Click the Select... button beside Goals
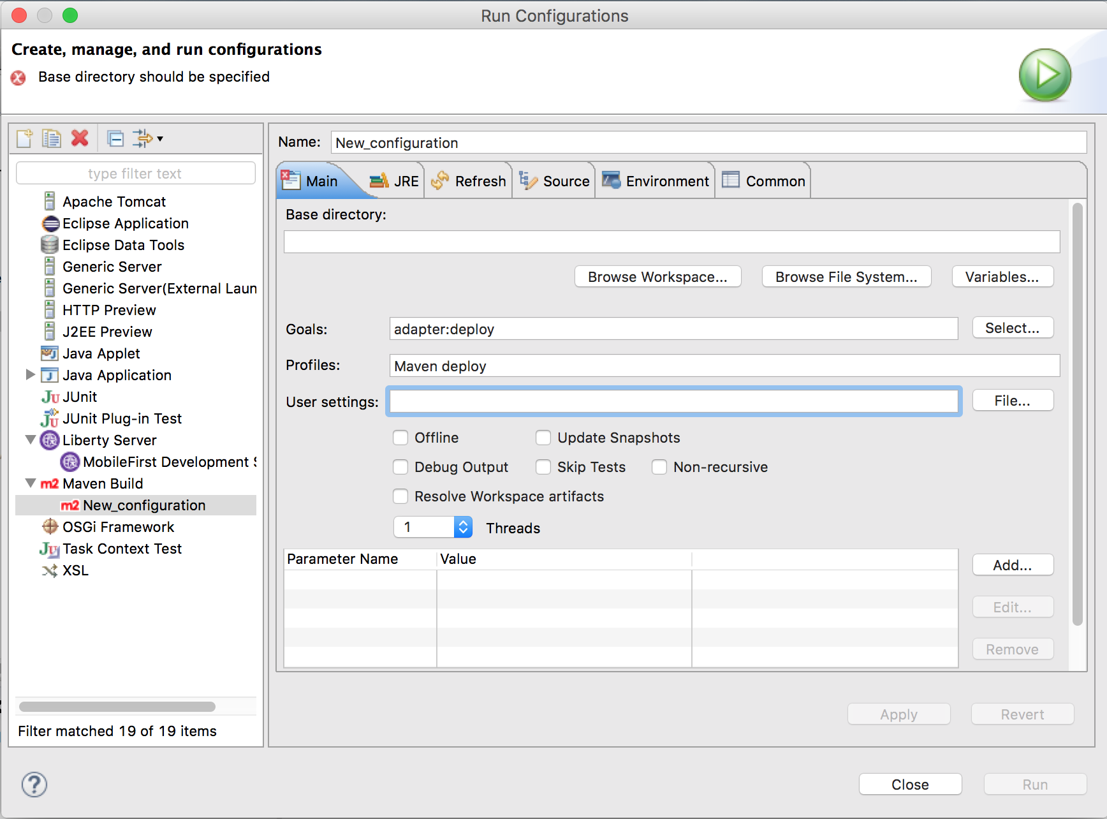This screenshot has height=819, width=1107. [1013, 328]
